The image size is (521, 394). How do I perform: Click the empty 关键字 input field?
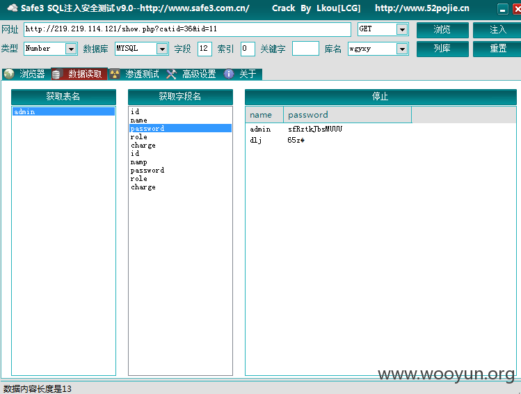(305, 49)
